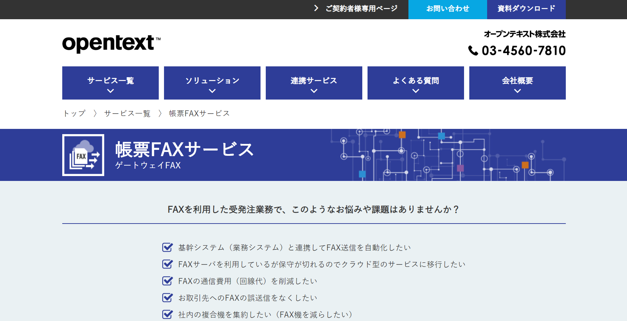Click the phone handset icon
Screen dimensions: 627x321
pos(473,51)
